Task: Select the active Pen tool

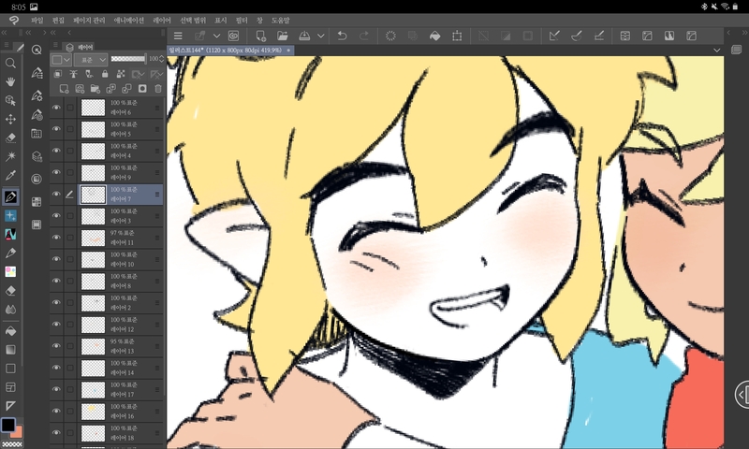Action: pyautogui.click(x=10, y=196)
